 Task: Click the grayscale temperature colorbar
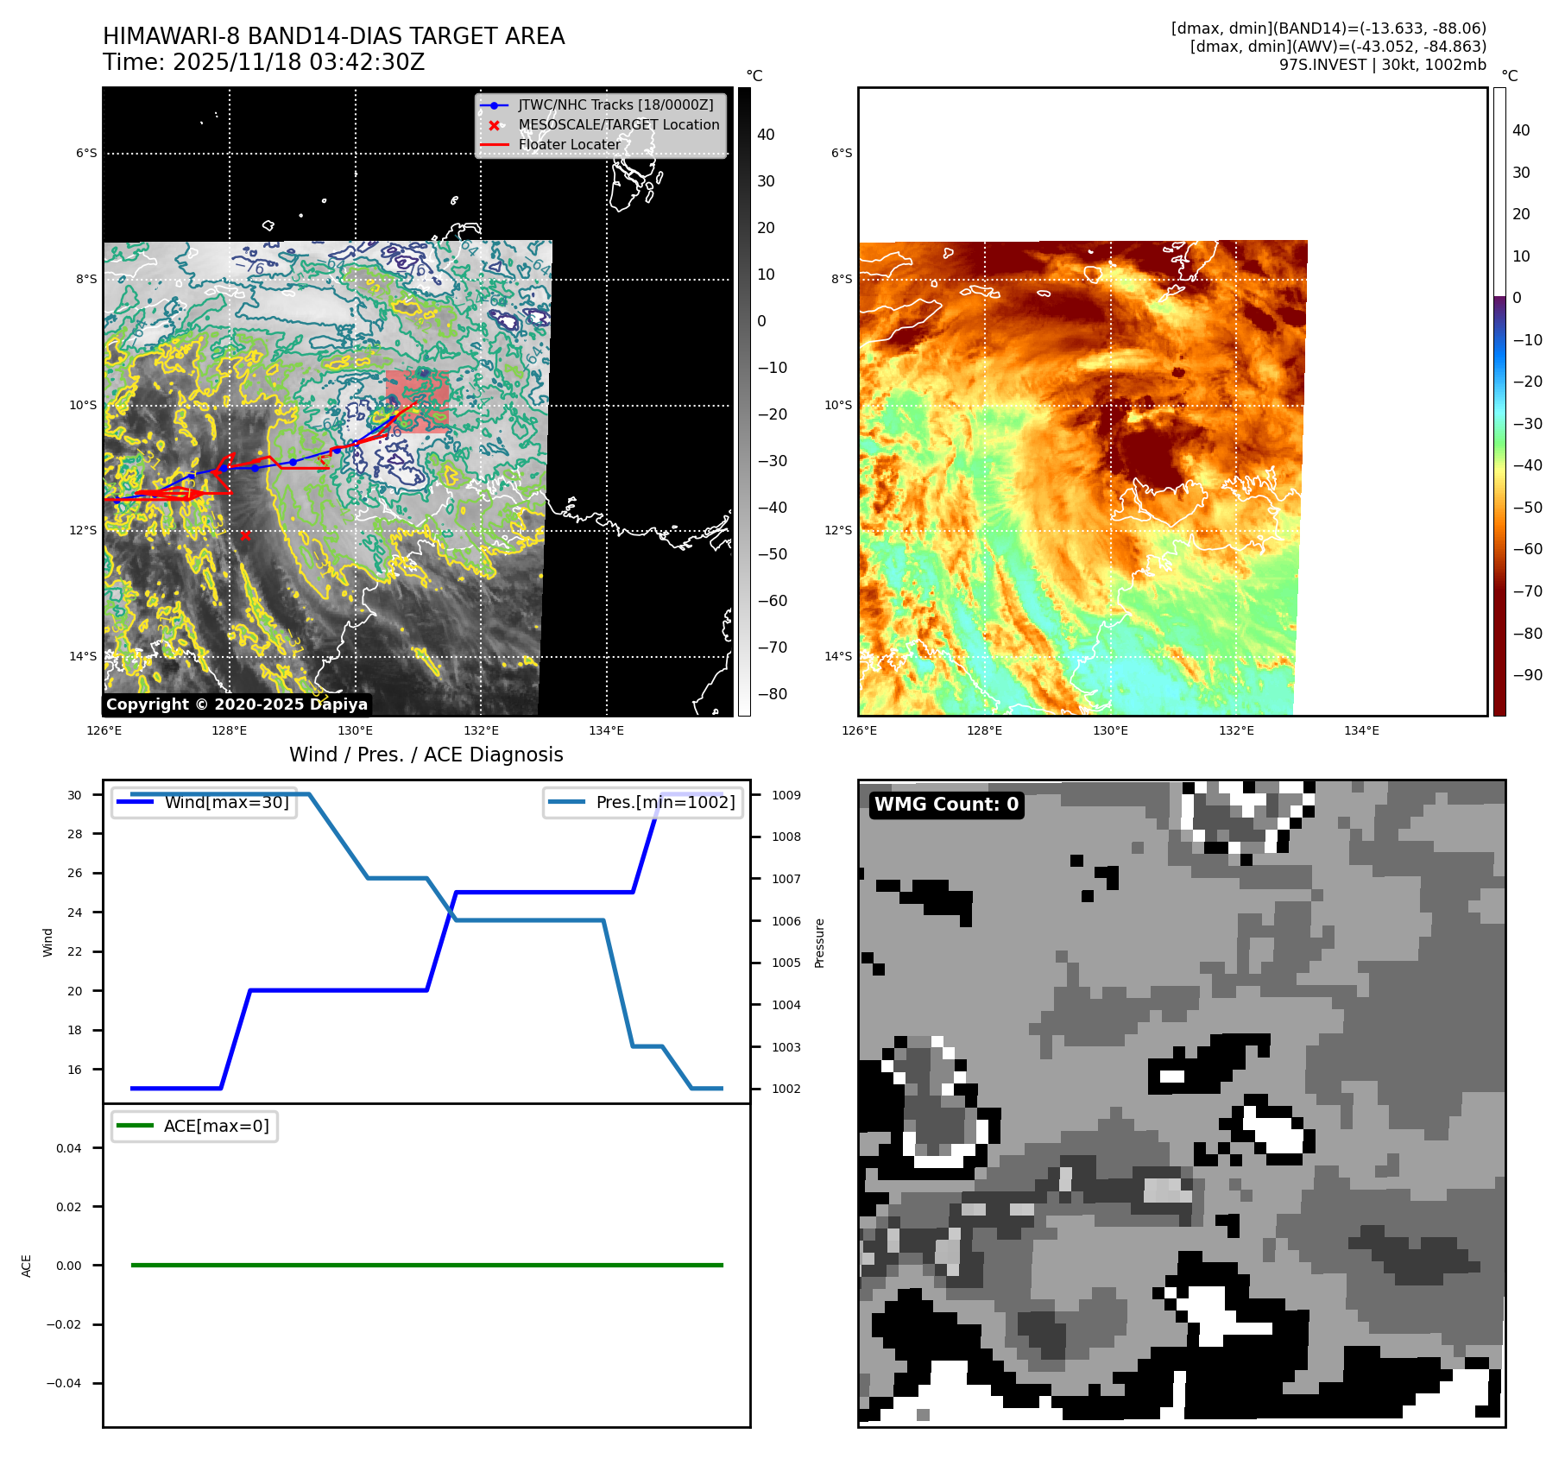(x=744, y=401)
